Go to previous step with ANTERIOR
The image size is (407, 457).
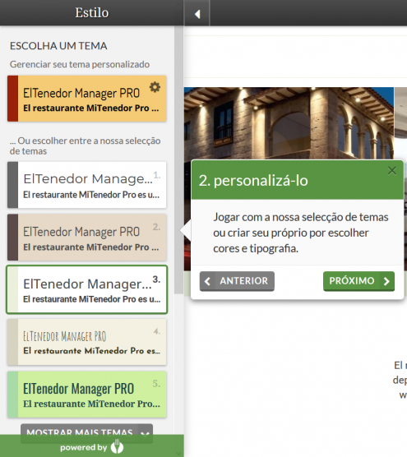pos(237,281)
